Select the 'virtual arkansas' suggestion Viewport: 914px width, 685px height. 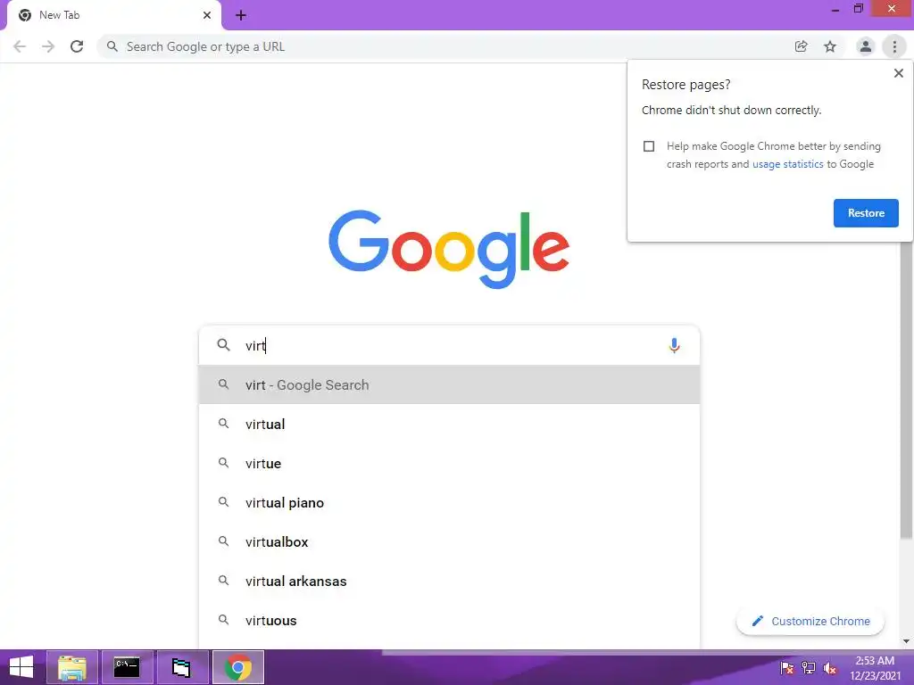tap(449, 582)
